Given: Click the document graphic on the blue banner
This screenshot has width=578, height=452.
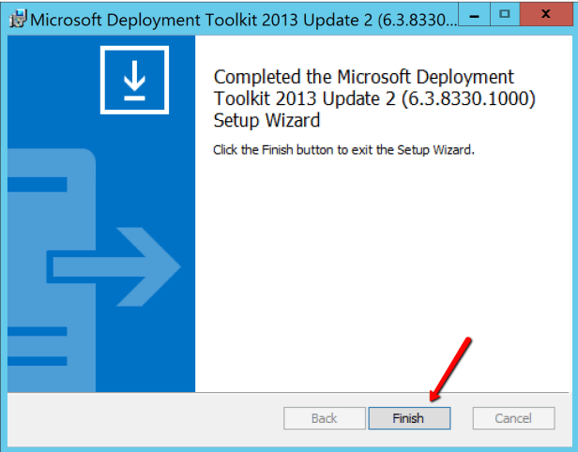Looking at the screenshot, I should 56,234.
